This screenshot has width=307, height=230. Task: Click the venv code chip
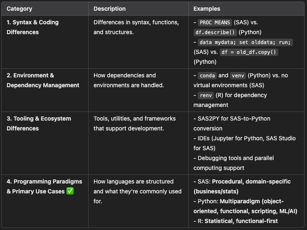coord(239,76)
